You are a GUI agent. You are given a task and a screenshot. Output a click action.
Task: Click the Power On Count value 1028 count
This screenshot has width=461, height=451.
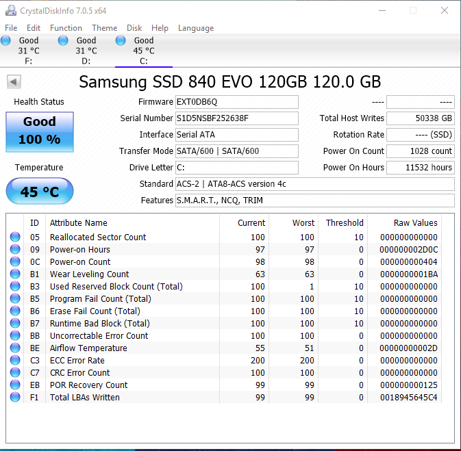click(421, 151)
